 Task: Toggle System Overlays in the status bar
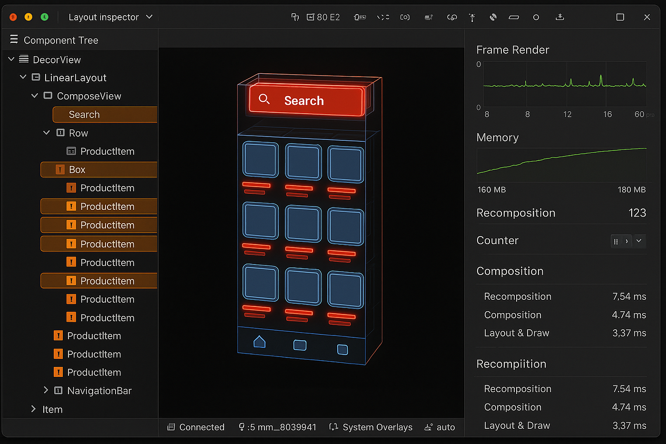(x=371, y=427)
